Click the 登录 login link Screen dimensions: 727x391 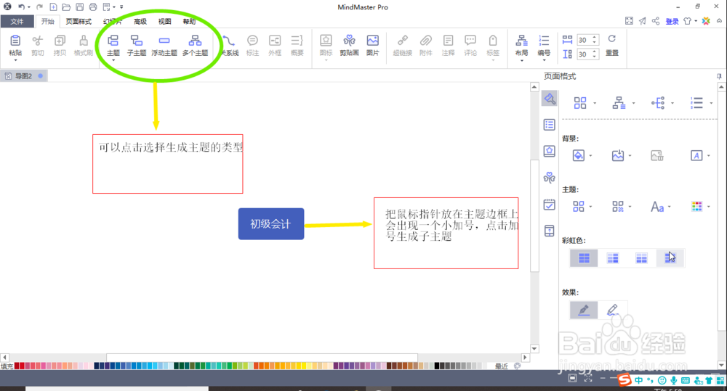pyautogui.click(x=672, y=21)
